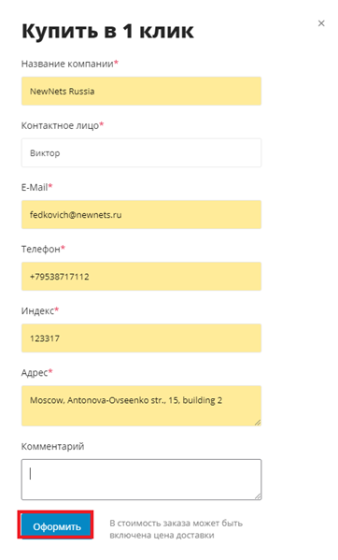The image size is (338, 560).
Task: Click the 'E-Mail' field label
Action: pos(36,187)
